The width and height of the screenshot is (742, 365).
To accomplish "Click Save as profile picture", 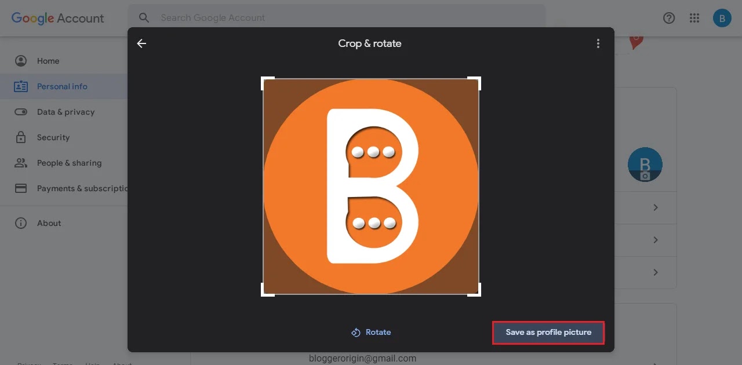I will (x=548, y=333).
